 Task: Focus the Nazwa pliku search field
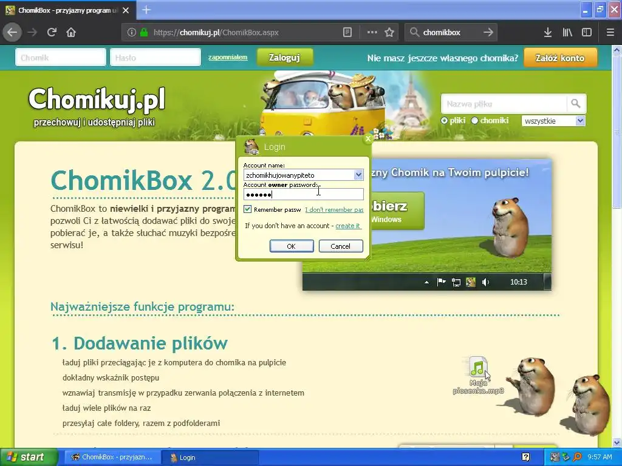coord(504,104)
